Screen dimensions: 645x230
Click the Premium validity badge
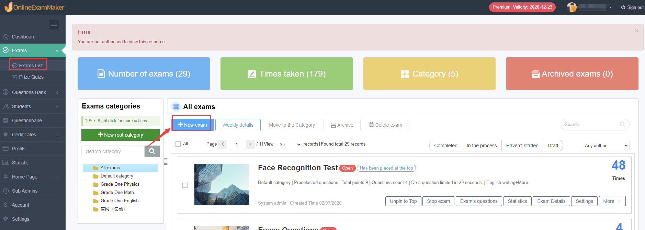[x=522, y=7]
